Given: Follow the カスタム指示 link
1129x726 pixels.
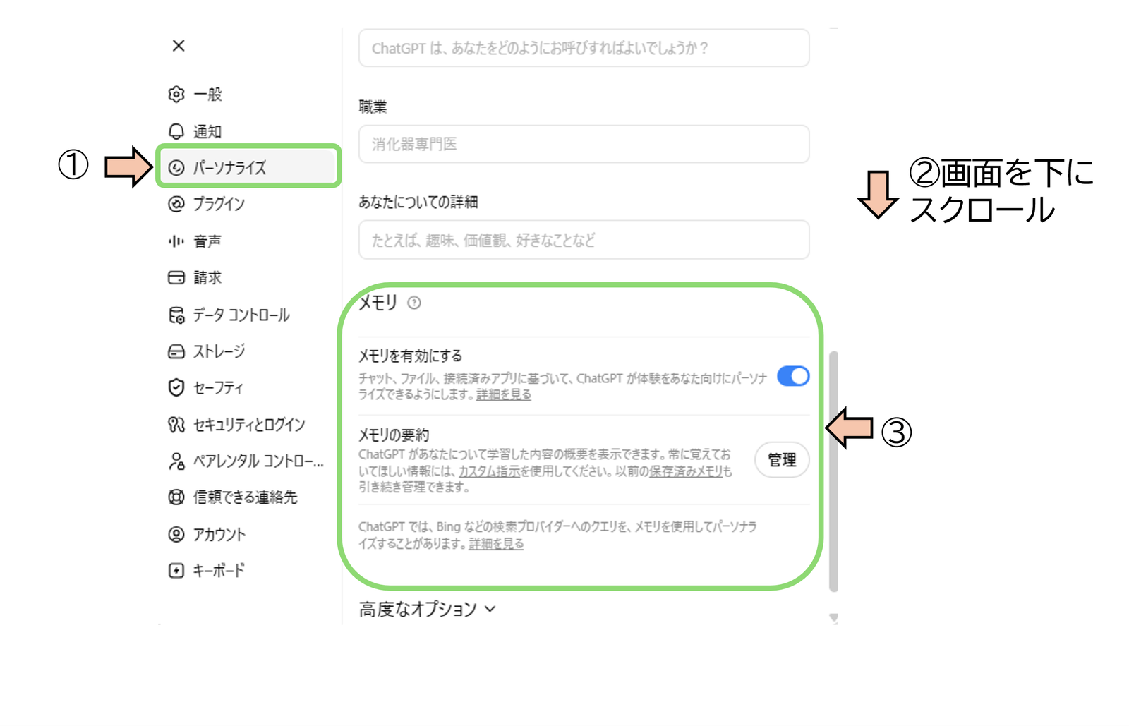Looking at the screenshot, I should 489,471.
